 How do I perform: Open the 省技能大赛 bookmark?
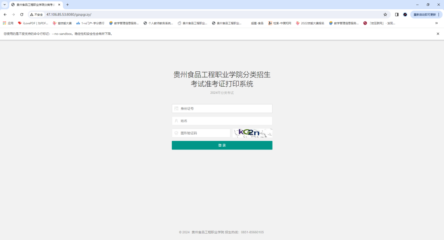(62, 23)
